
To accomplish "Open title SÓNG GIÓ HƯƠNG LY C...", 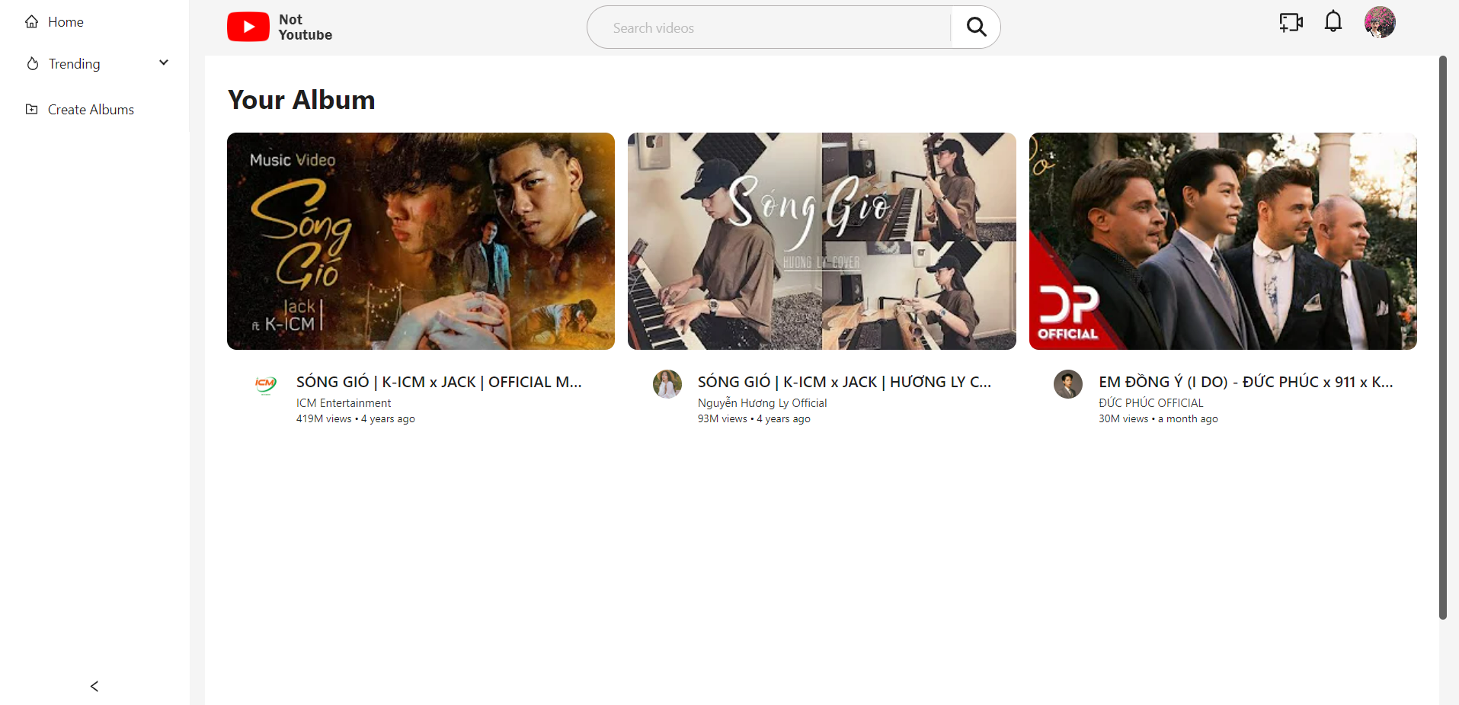I will point(844,382).
